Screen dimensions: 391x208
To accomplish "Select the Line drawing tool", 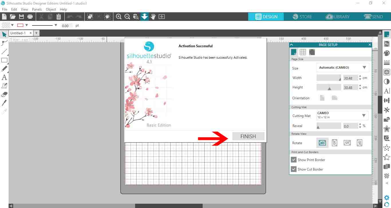I will [x=4, y=52].
